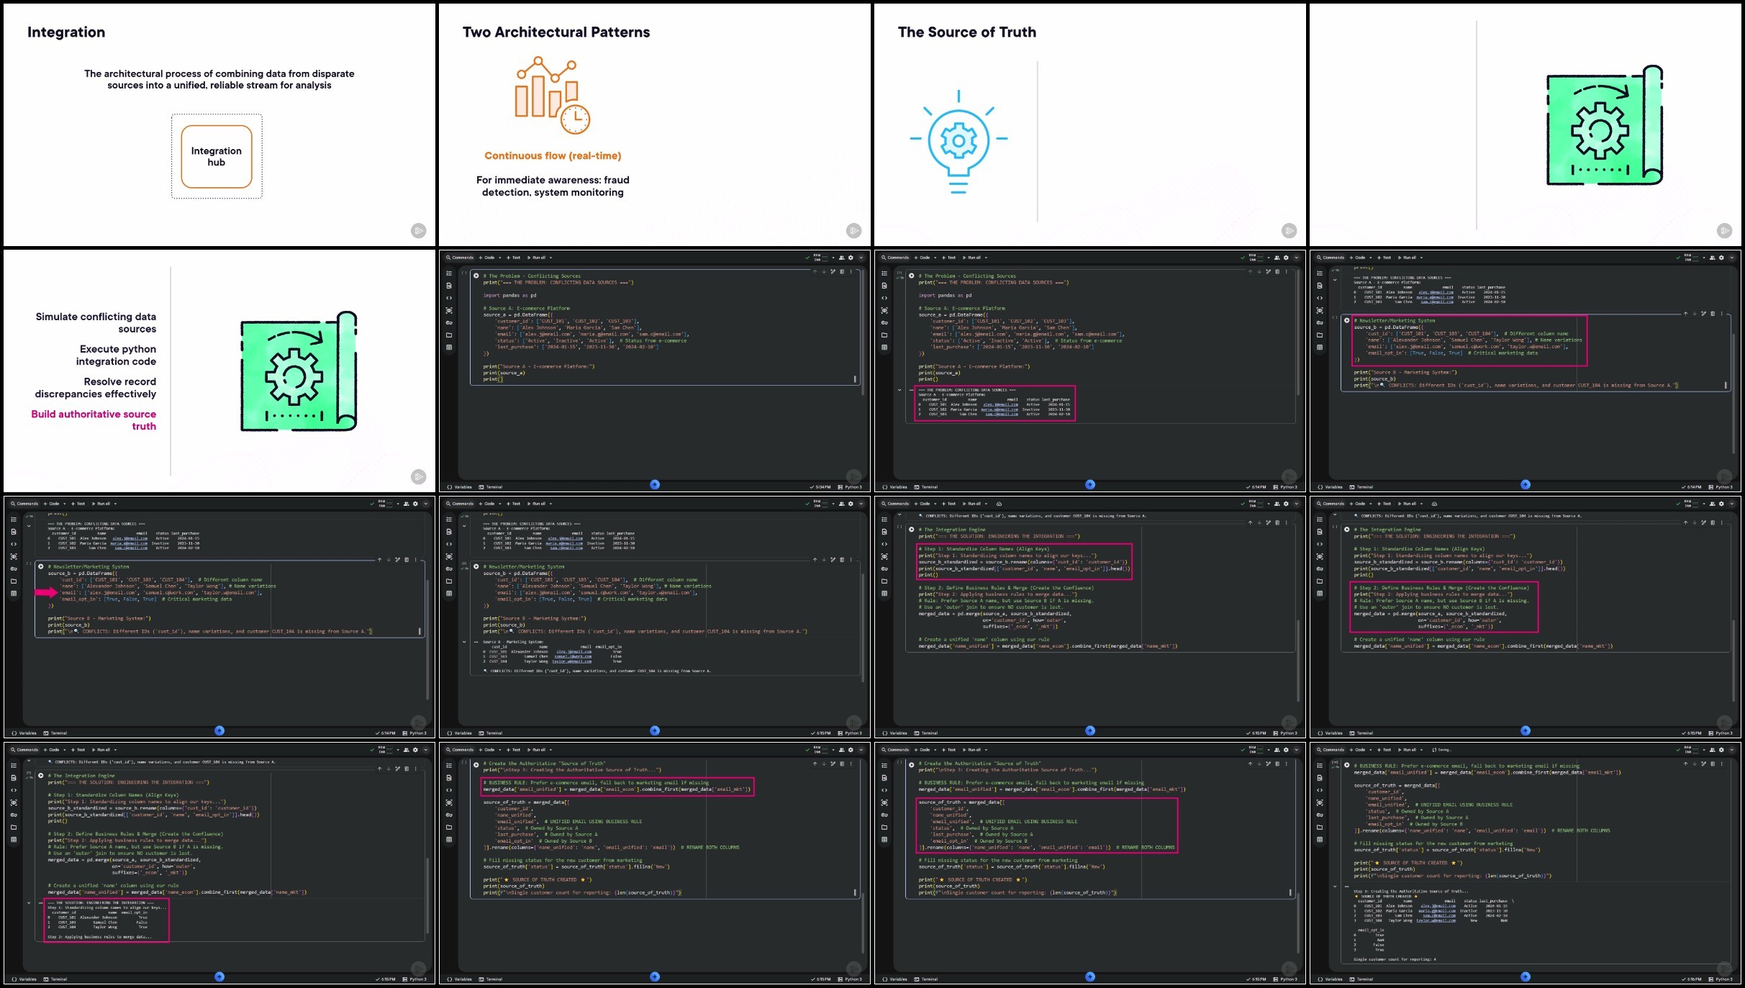Expand the Code dropdown arrow in 5:04PM frame
The image size is (1745, 988).
coord(499,258)
